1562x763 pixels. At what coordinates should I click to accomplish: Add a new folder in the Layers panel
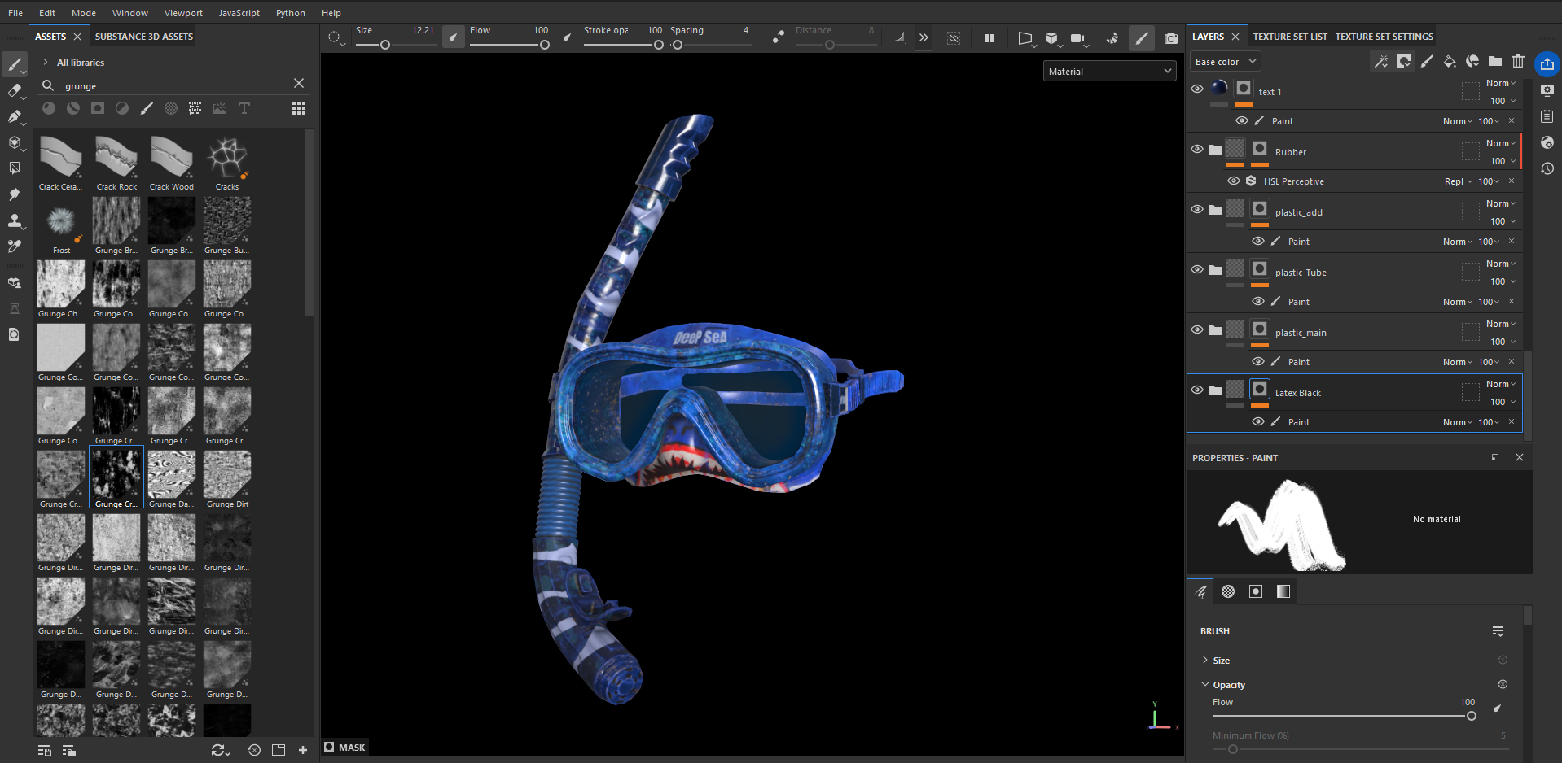1495,61
